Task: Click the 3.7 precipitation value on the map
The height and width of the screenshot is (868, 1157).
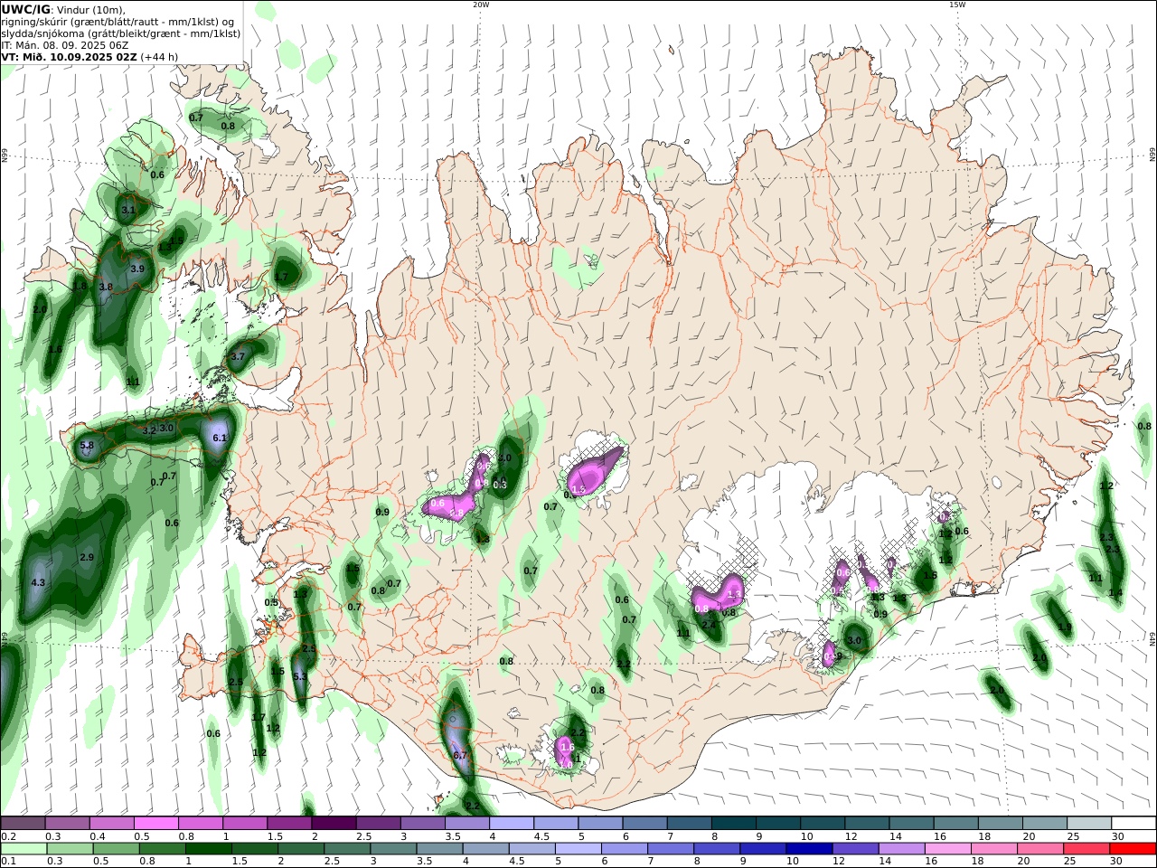Action: point(238,356)
